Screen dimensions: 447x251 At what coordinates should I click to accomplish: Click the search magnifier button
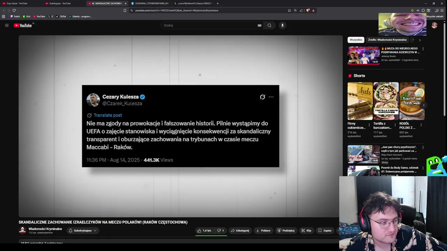point(269,25)
